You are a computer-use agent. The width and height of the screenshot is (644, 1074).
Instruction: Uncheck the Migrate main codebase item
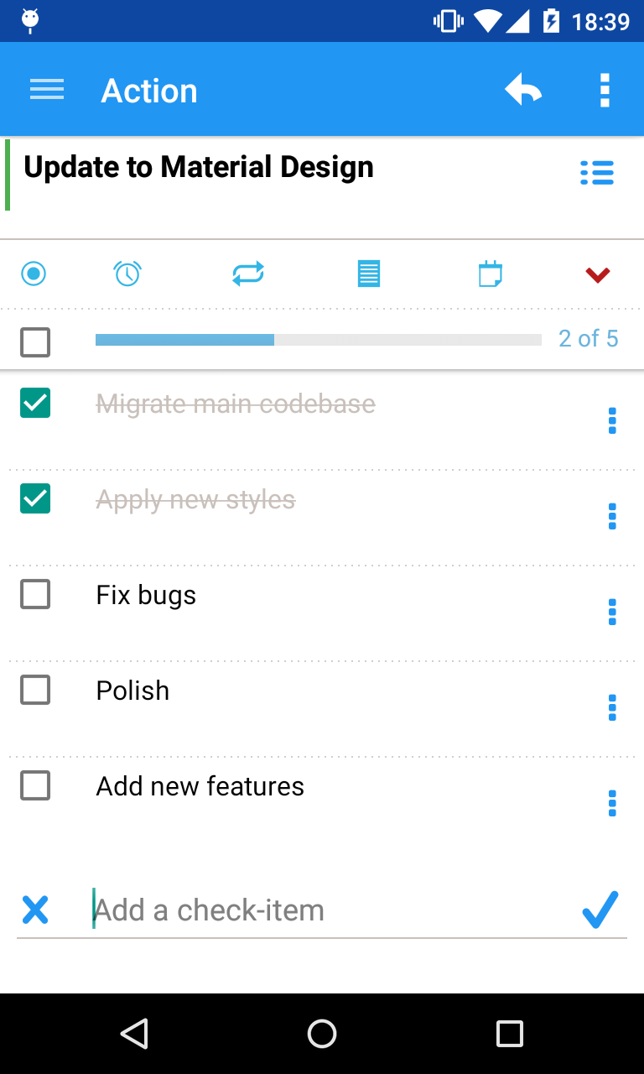35,403
